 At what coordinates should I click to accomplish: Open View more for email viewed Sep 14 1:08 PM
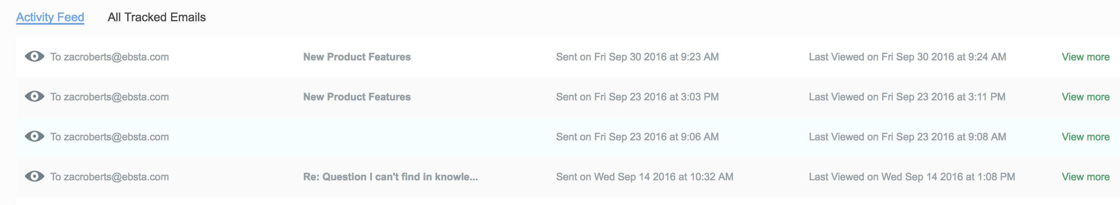(x=1085, y=177)
